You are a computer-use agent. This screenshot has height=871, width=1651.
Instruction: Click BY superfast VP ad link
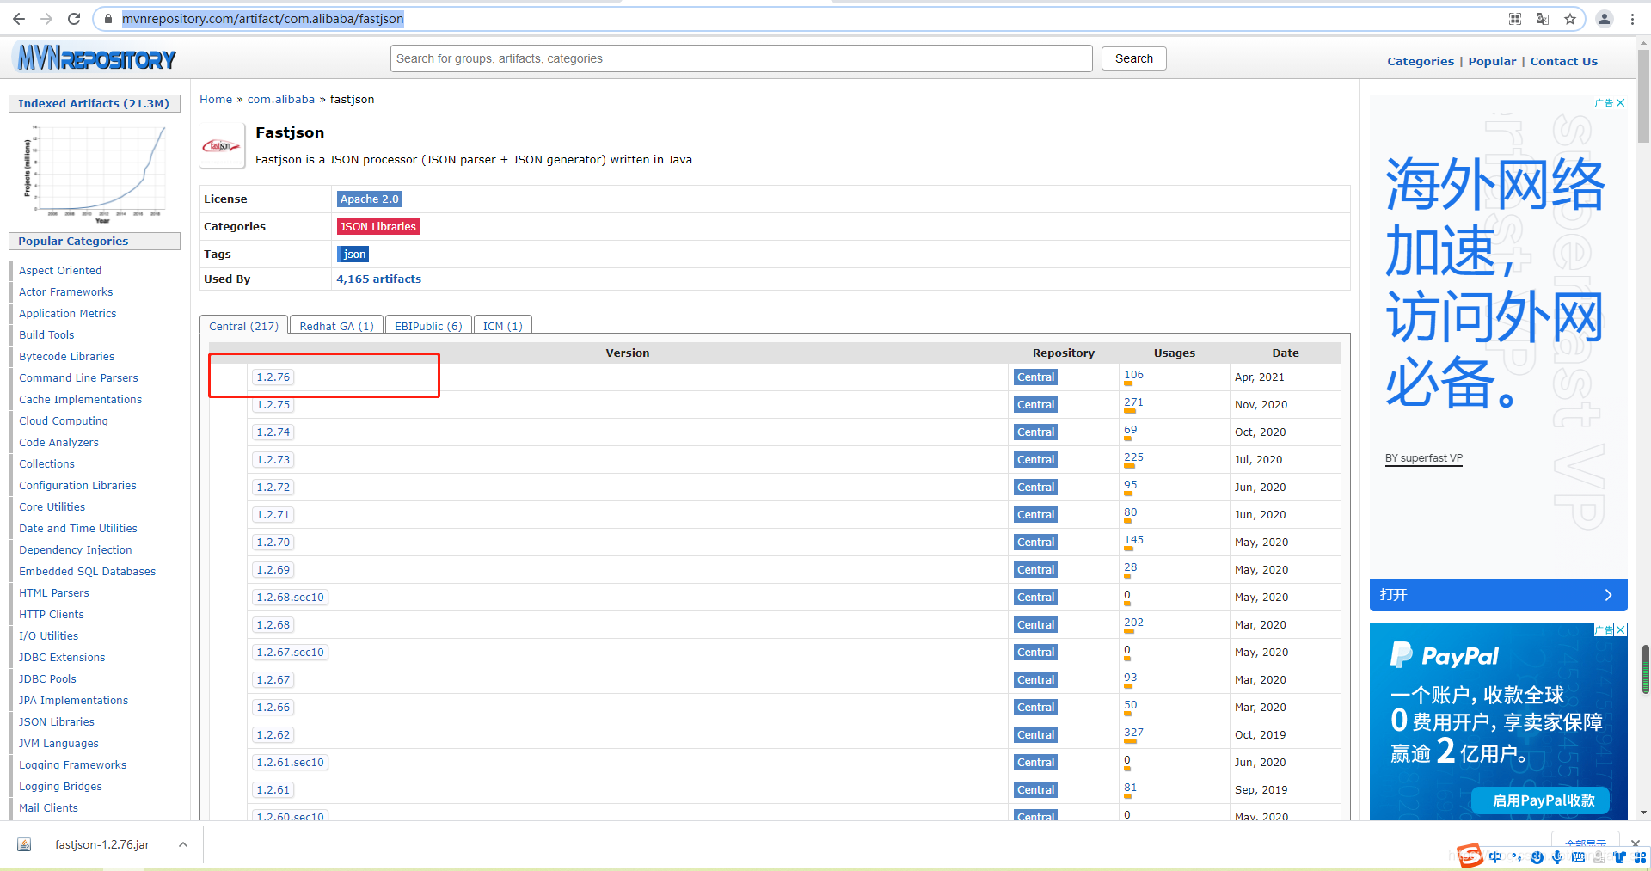pos(1423,458)
